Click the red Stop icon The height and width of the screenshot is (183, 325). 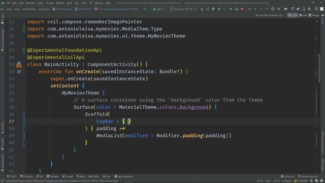[242, 9]
